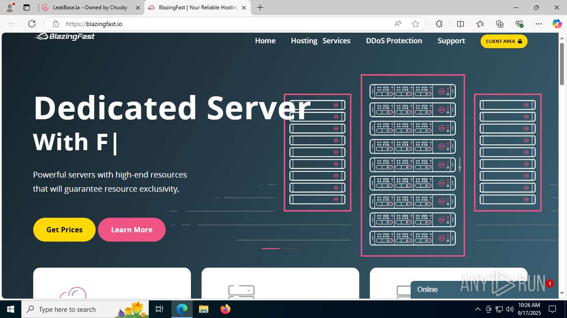Viewport: 567px width, 318px height.
Task: Launch Firefox from the taskbar
Action: point(225,309)
